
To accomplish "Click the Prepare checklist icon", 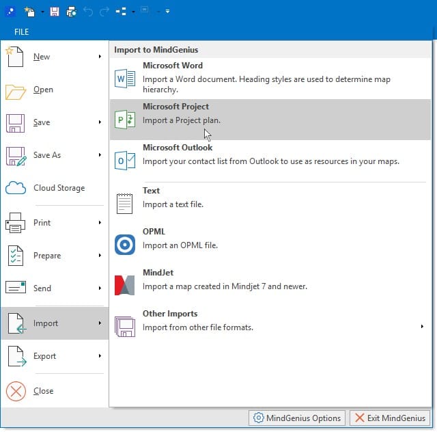I will coord(15,256).
